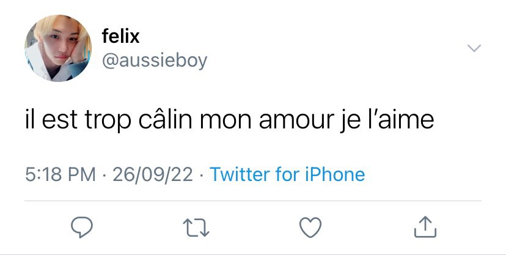This screenshot has width=506, height=255.
Task: Click the words il est at tweet start
Action: click(51, 119)
